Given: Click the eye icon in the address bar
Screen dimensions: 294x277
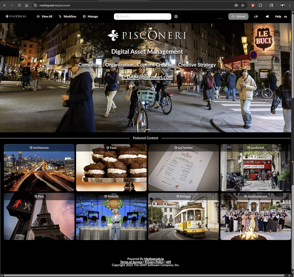Looking at the screenshot, I should tap(236, 6).
